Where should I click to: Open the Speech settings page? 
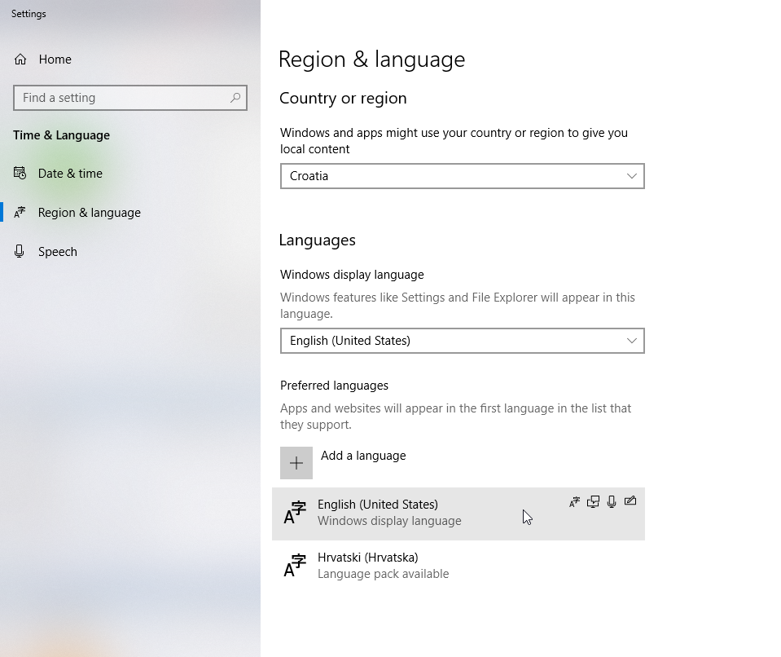point(58,252)
